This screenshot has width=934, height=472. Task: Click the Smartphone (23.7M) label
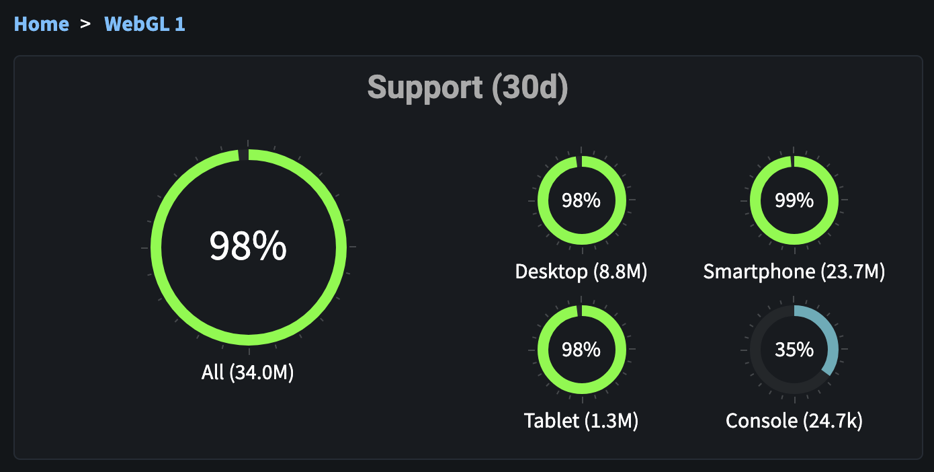(x=794, y=272)
